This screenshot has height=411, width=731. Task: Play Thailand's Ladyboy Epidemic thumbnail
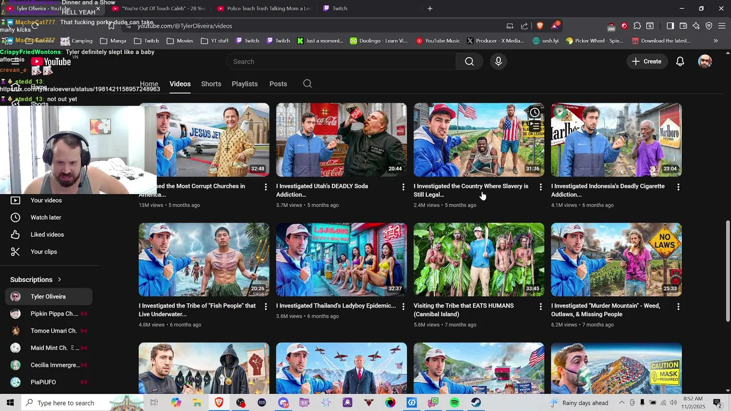pyautogui.click(x=342, y=259)
